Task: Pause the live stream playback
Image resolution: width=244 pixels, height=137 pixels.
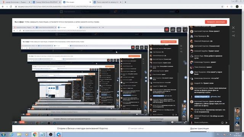Action: tap(16, 122)
